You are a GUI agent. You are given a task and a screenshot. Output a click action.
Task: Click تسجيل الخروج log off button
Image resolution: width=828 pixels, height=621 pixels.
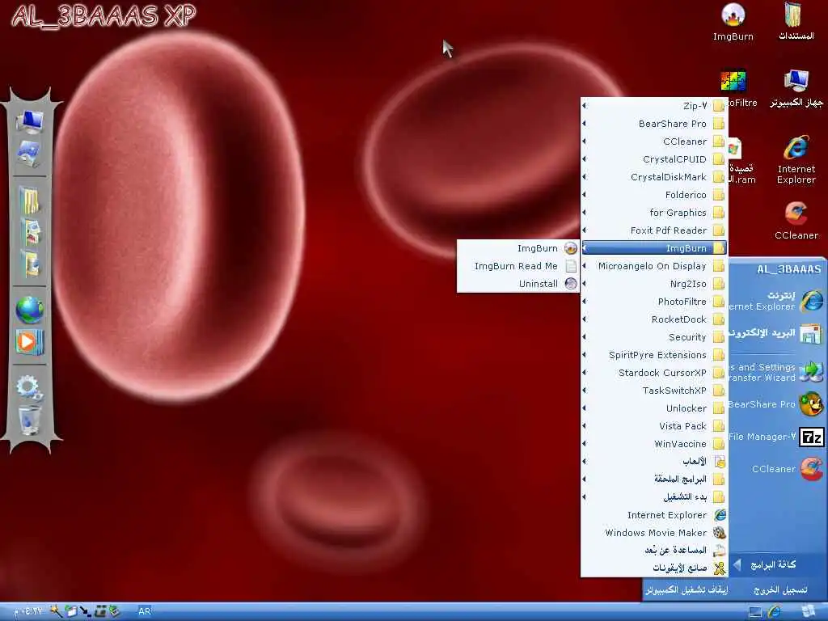[780, 589]
